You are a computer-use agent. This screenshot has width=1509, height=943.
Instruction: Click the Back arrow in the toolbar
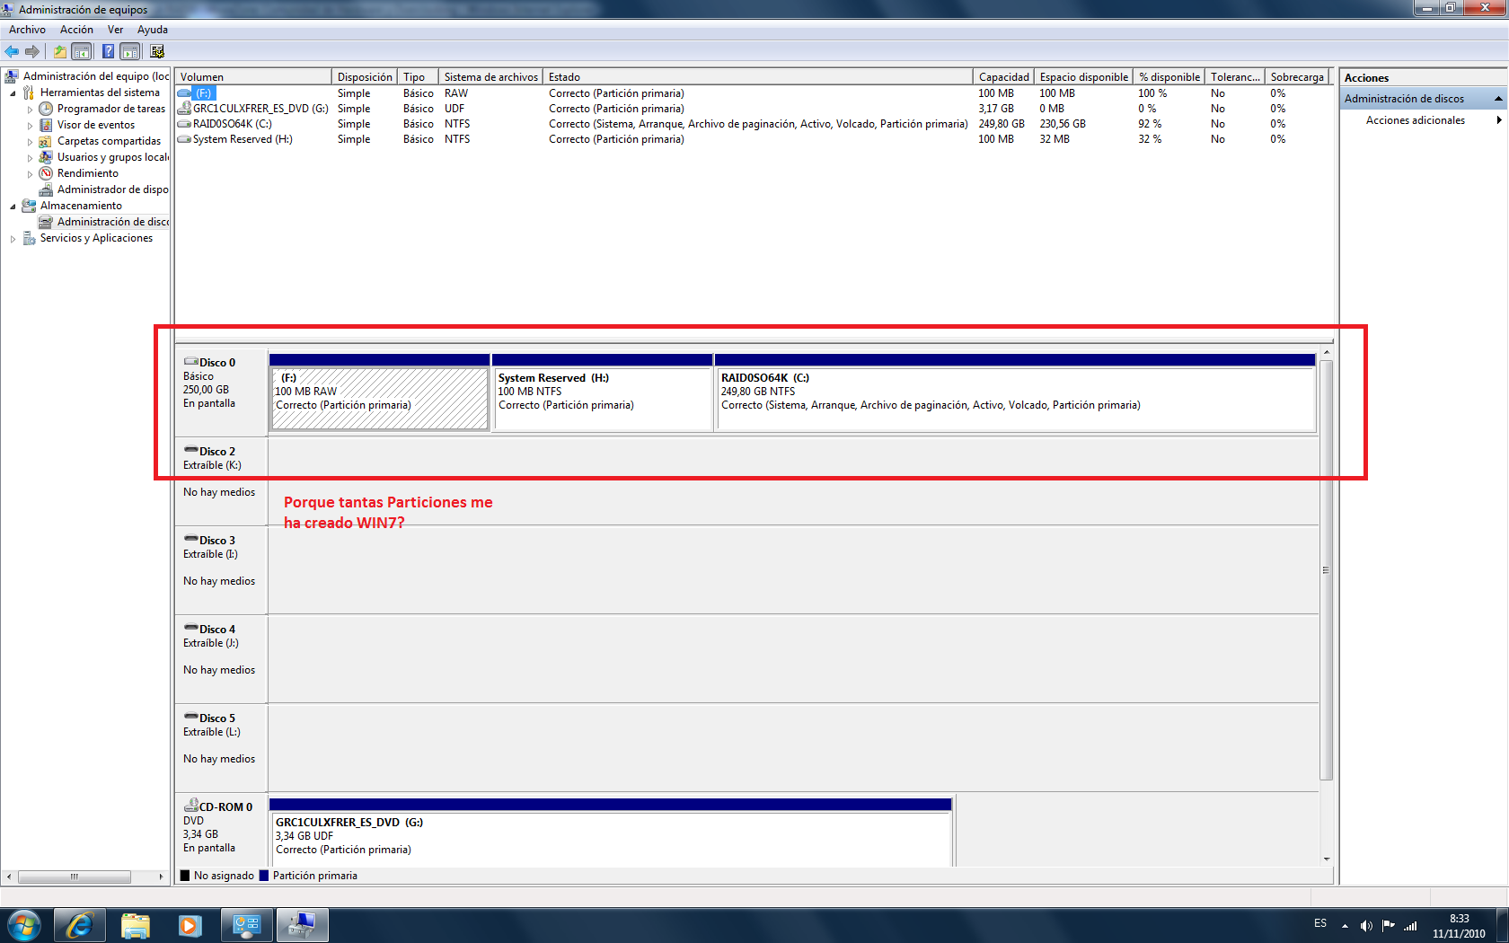coord(12,51)
